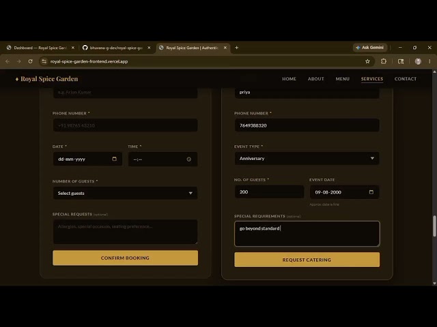
Task: Click the catering name field containing priya
Action: point(307,93)
